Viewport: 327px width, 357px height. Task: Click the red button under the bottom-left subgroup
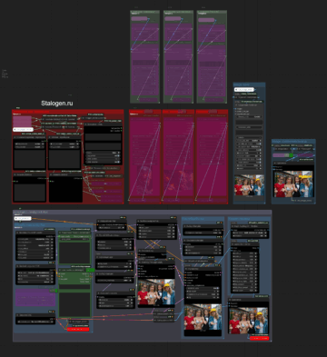78,329
